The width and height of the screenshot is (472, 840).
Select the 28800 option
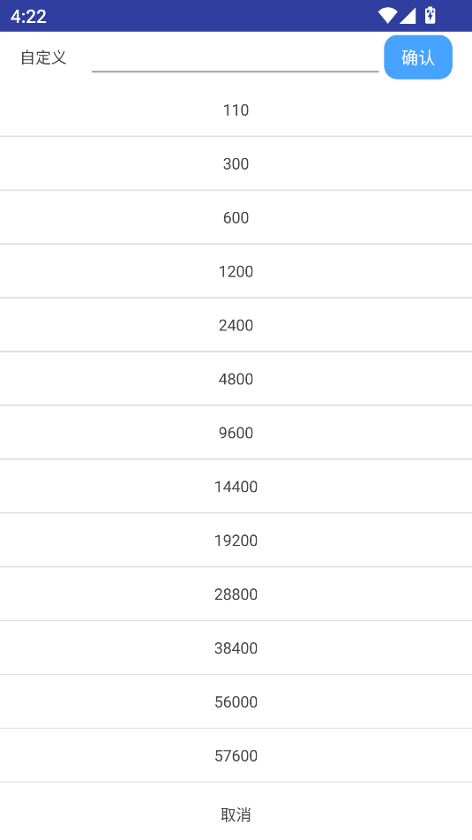point(236,594)
